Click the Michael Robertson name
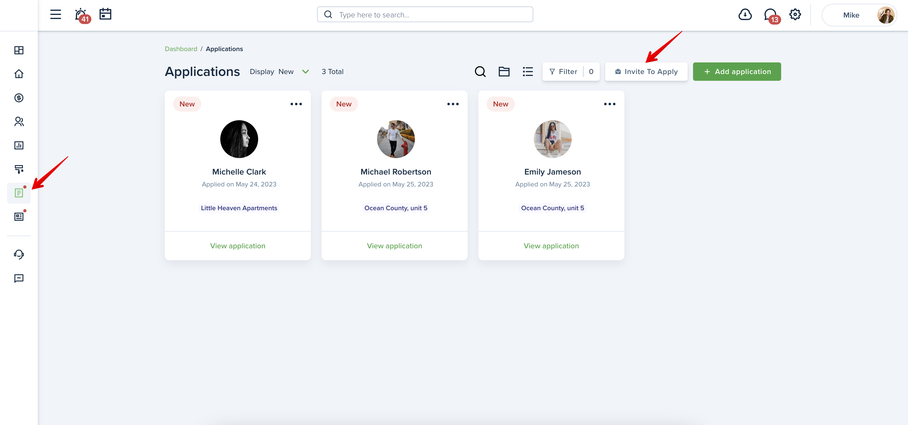This screenshot has height=425, width=909. click(395, 172)
